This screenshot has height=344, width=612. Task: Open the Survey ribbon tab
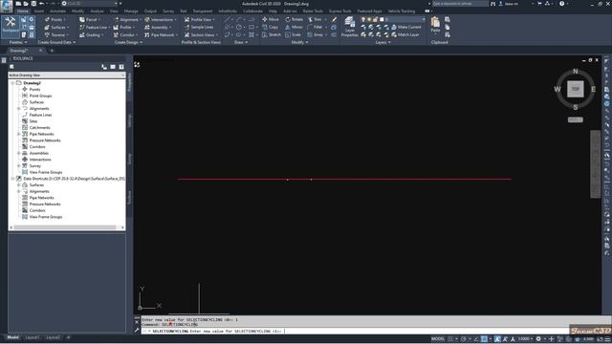(x=168, y=11)
